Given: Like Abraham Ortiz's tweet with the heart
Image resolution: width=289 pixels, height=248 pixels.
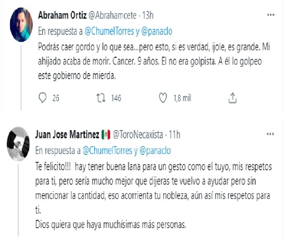Looking at the screenshot, I should click(163, 98).
